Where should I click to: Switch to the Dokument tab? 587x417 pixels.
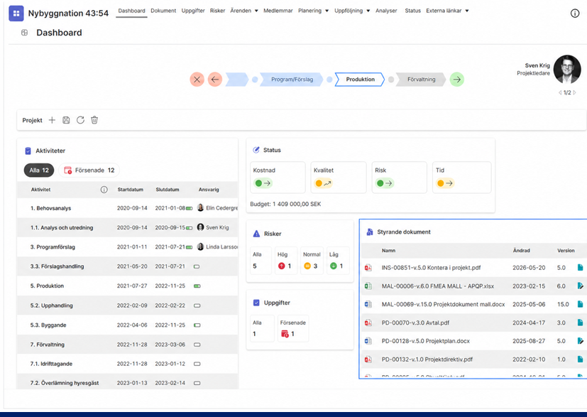163,11
